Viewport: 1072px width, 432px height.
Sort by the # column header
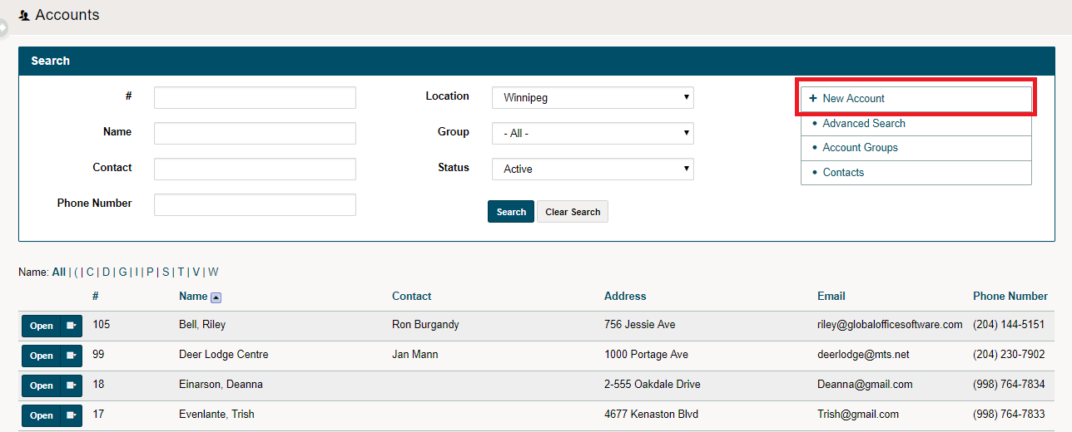point(96,297)
